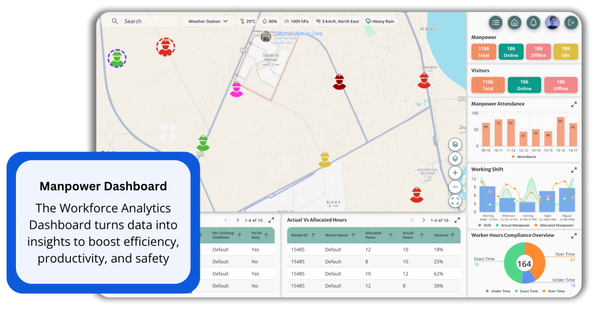Click the wind speed North East indicator
The width and height of the screenshot is (592, 318).
click(337, 21)
